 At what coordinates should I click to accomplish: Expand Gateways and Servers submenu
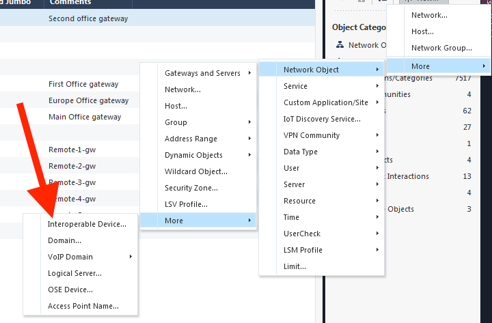pyautogui.click(x=202, y=73)
